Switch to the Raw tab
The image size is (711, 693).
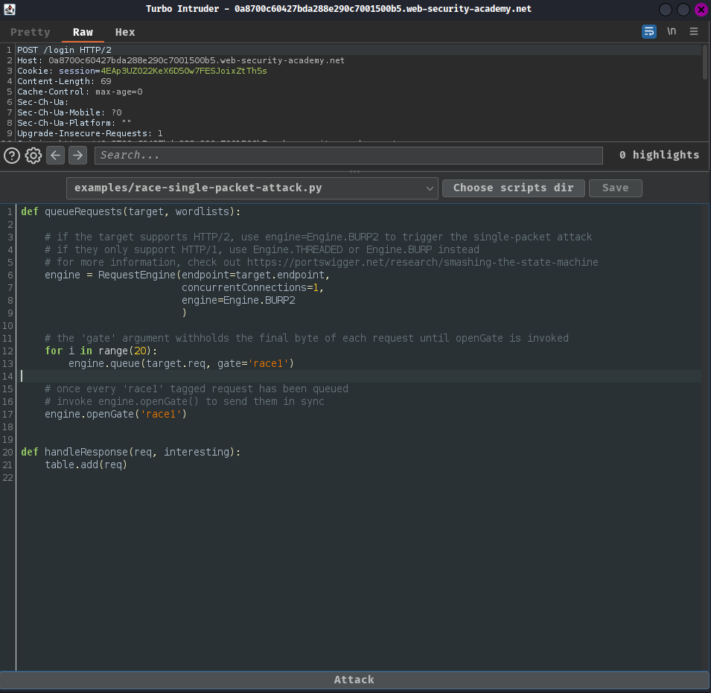[83, 32]
